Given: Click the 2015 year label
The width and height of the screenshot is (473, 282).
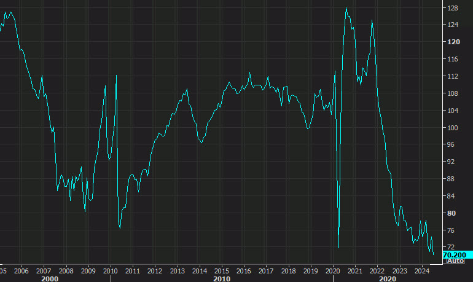Looking at the screenshot, I should [221, 271].
